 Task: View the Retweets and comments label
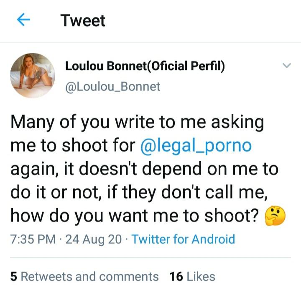89,276
